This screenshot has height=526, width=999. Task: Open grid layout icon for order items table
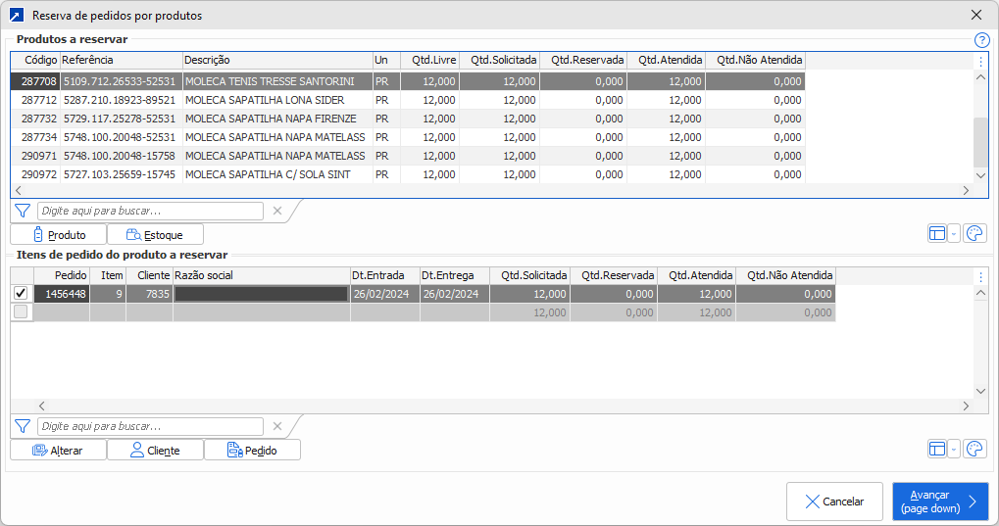click(937, 449)
